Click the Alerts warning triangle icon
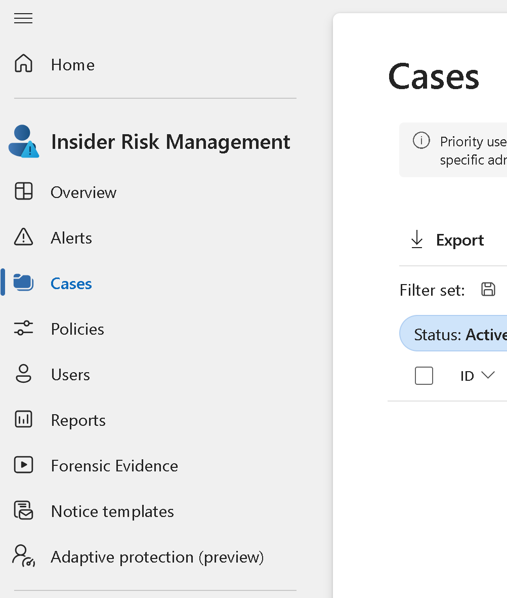This screenshot has width=507, height=598. tap(23, 237)
